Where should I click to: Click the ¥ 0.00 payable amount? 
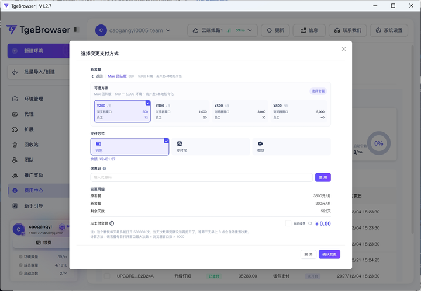coord(323,223)
